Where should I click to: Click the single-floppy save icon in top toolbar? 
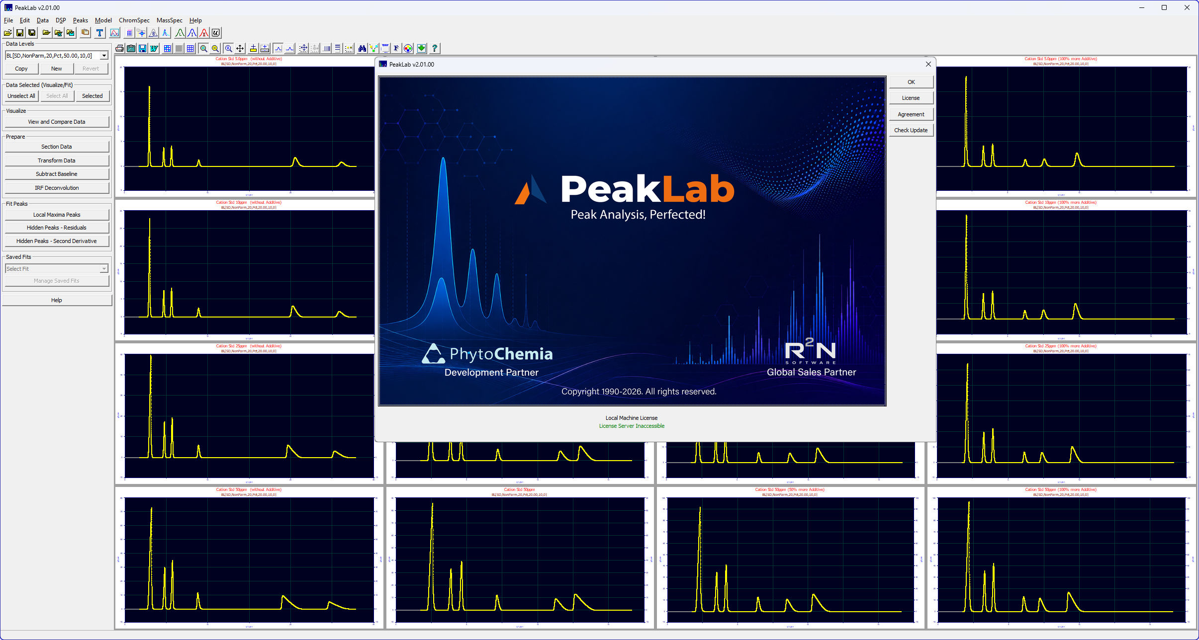[x=20, y=33]
